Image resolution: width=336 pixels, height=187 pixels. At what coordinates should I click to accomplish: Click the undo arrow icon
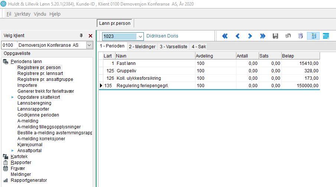pos(288,36)
